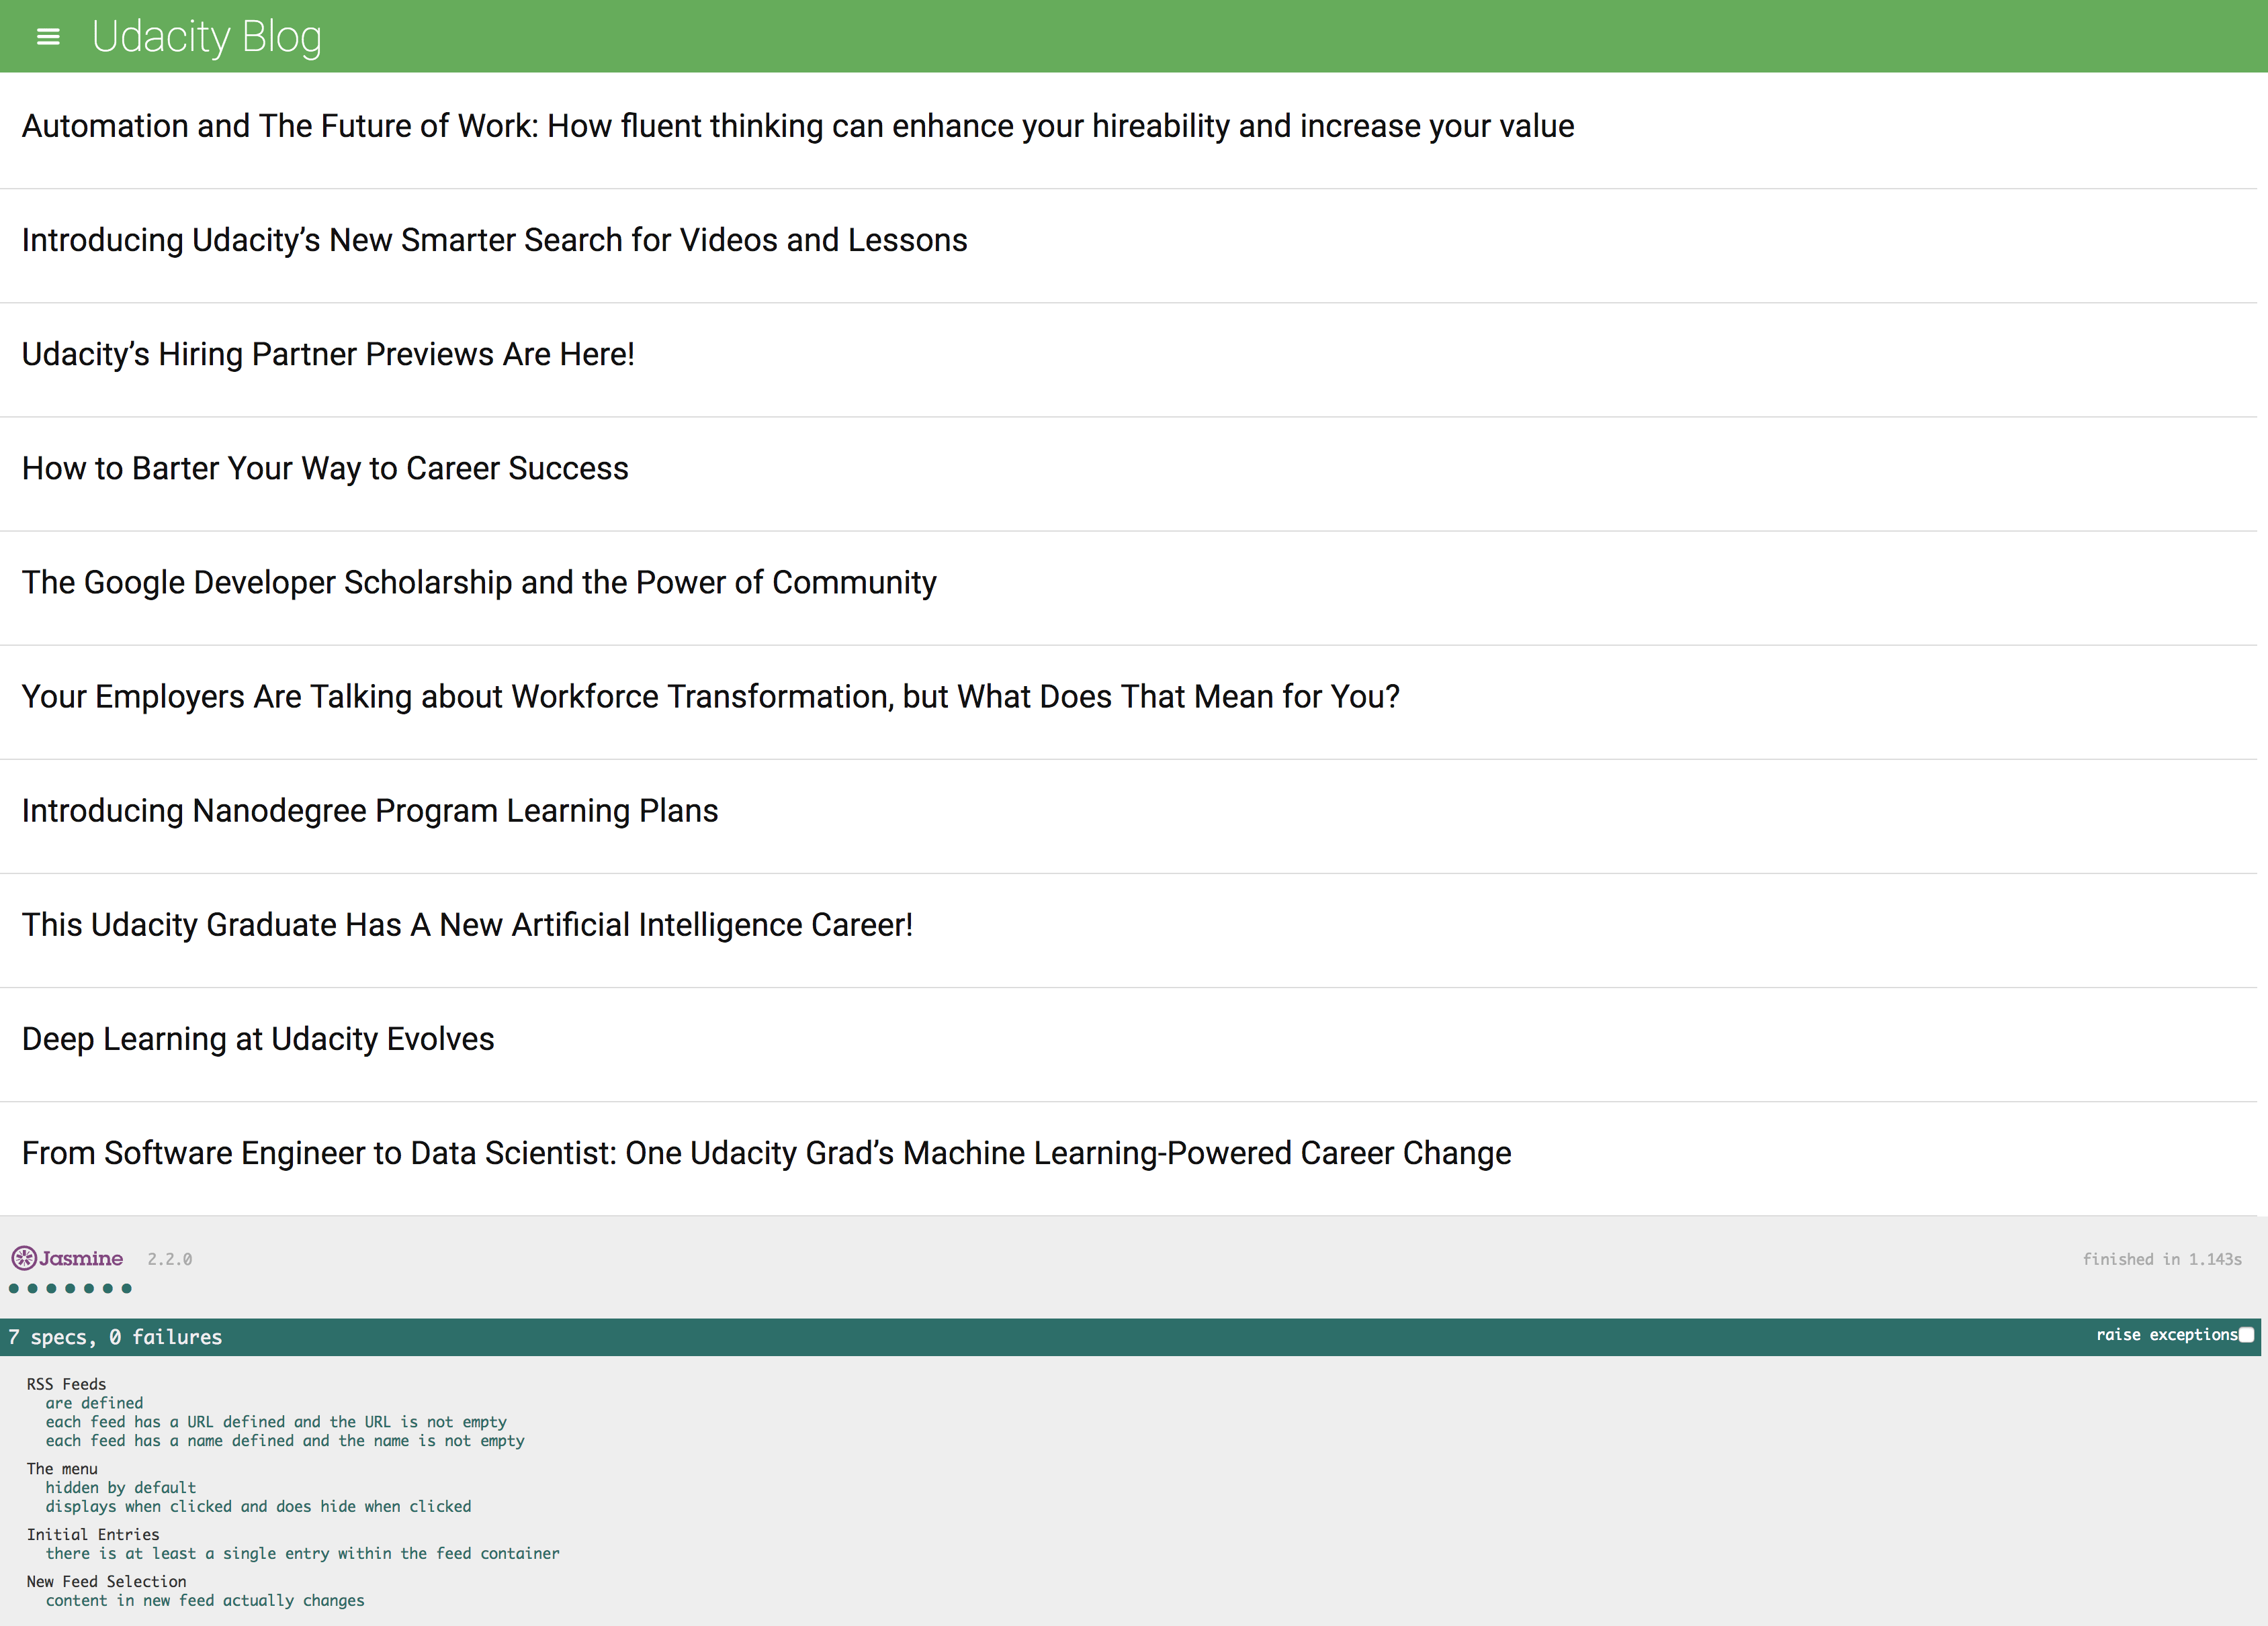This screenshot has width=2268, height=1626.
Task: Click the 'Udacity Blog' header title
Action: pyautogui.click(x=207, y=37)
